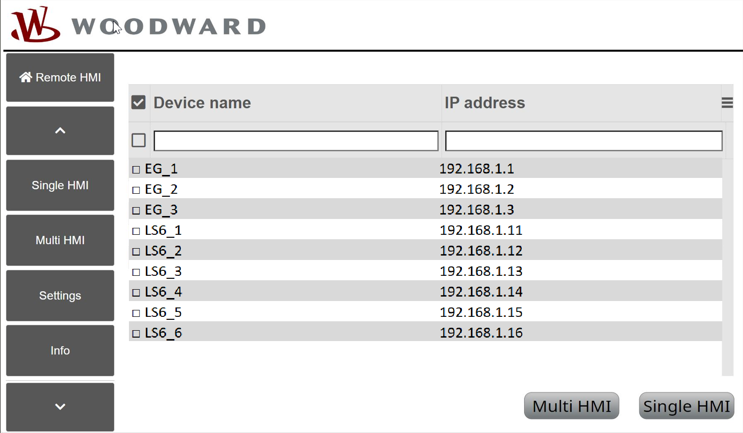Sort by the IP address column header
Screen dimensions: 743x433
pos(485,103)
